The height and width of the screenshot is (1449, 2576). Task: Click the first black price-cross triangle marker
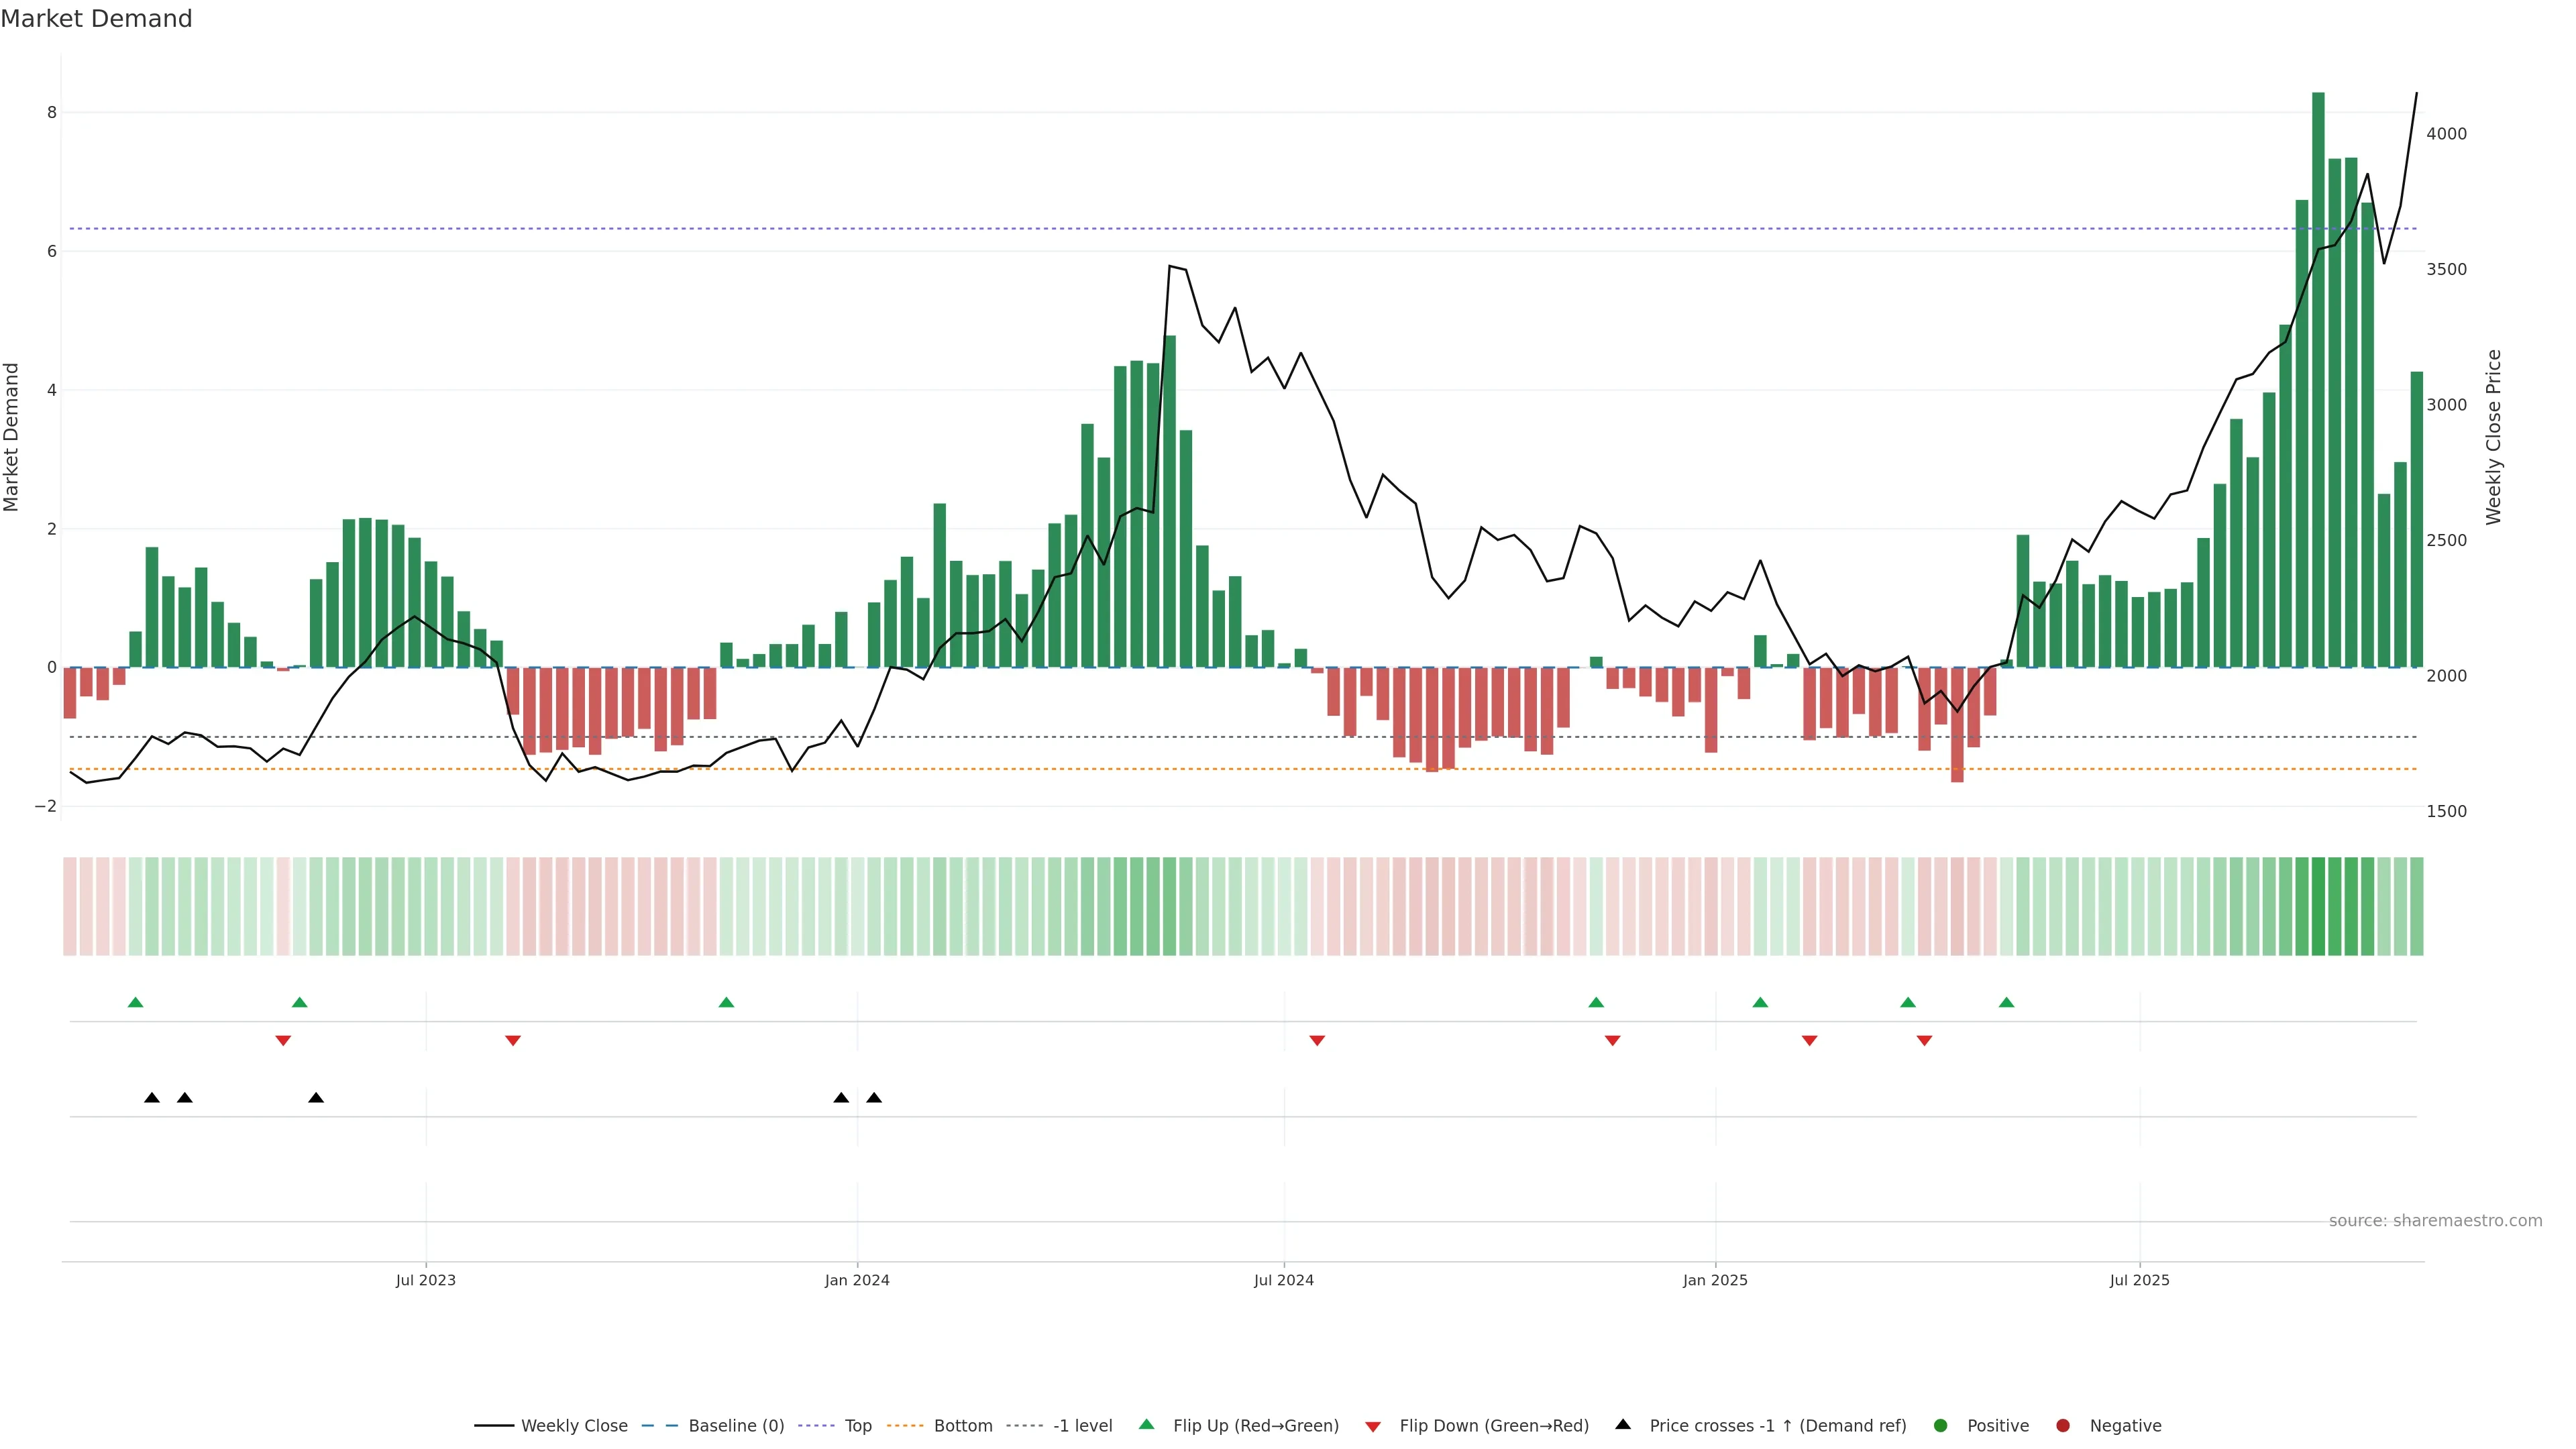point(152,1098)
